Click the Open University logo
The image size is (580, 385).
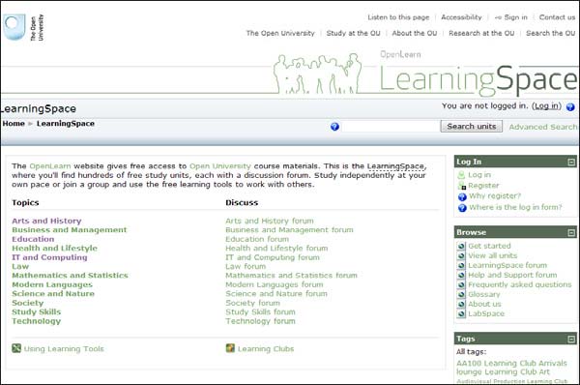click(x=23, y=27)
